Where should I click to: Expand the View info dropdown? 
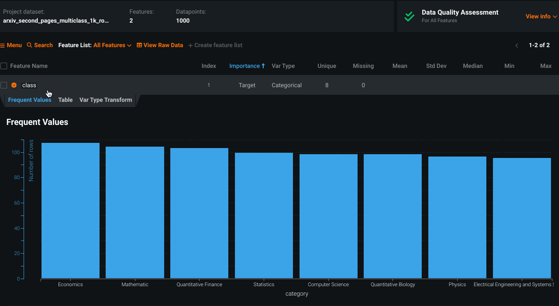tap(541, 17)
